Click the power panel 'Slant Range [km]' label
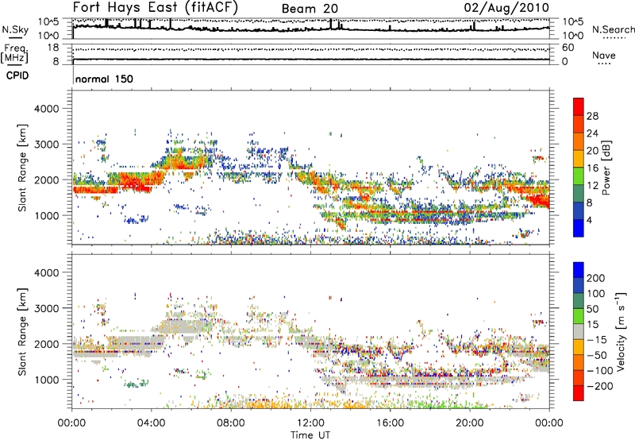635x440 pixels. (x=22, y=168)
